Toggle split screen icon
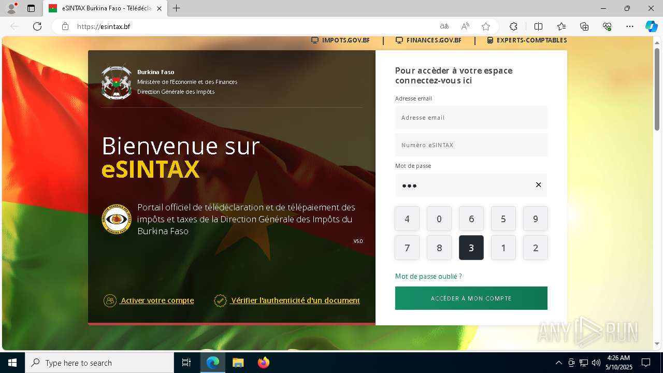Viewport: 663px width, 373px height. pos(538,26)
